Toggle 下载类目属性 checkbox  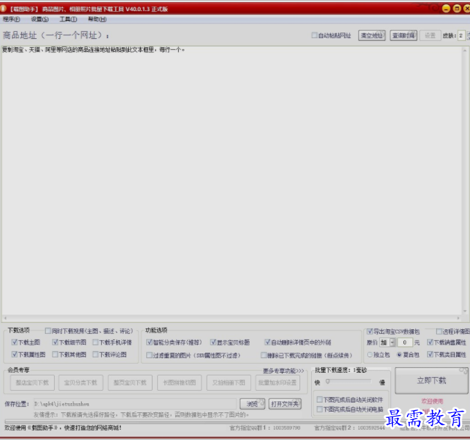pyautogui.click(x=430, y=354)
